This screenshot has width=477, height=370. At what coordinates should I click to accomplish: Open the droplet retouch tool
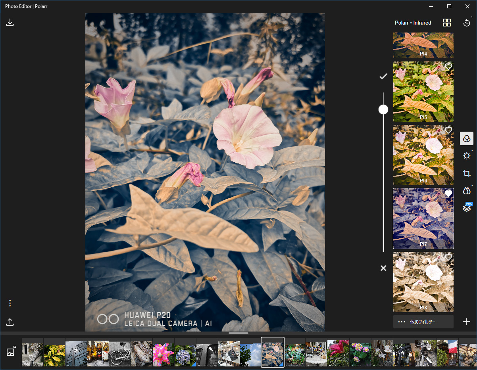(x=467, y=191)
